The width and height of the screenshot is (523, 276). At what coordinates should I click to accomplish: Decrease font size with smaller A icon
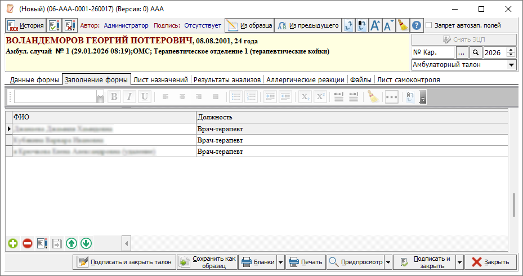(x=388, y=26)
